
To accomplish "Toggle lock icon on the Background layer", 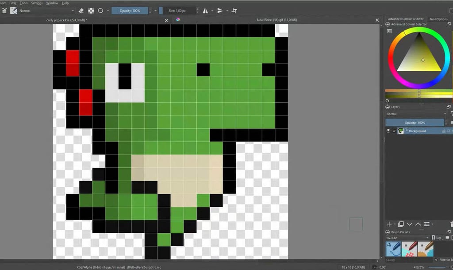I will [x=443, y=131].
